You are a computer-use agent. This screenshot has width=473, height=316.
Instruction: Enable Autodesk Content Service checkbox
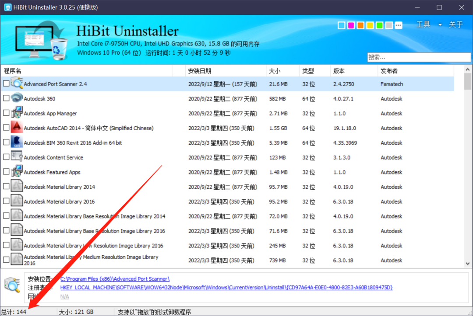pos(6,157)
